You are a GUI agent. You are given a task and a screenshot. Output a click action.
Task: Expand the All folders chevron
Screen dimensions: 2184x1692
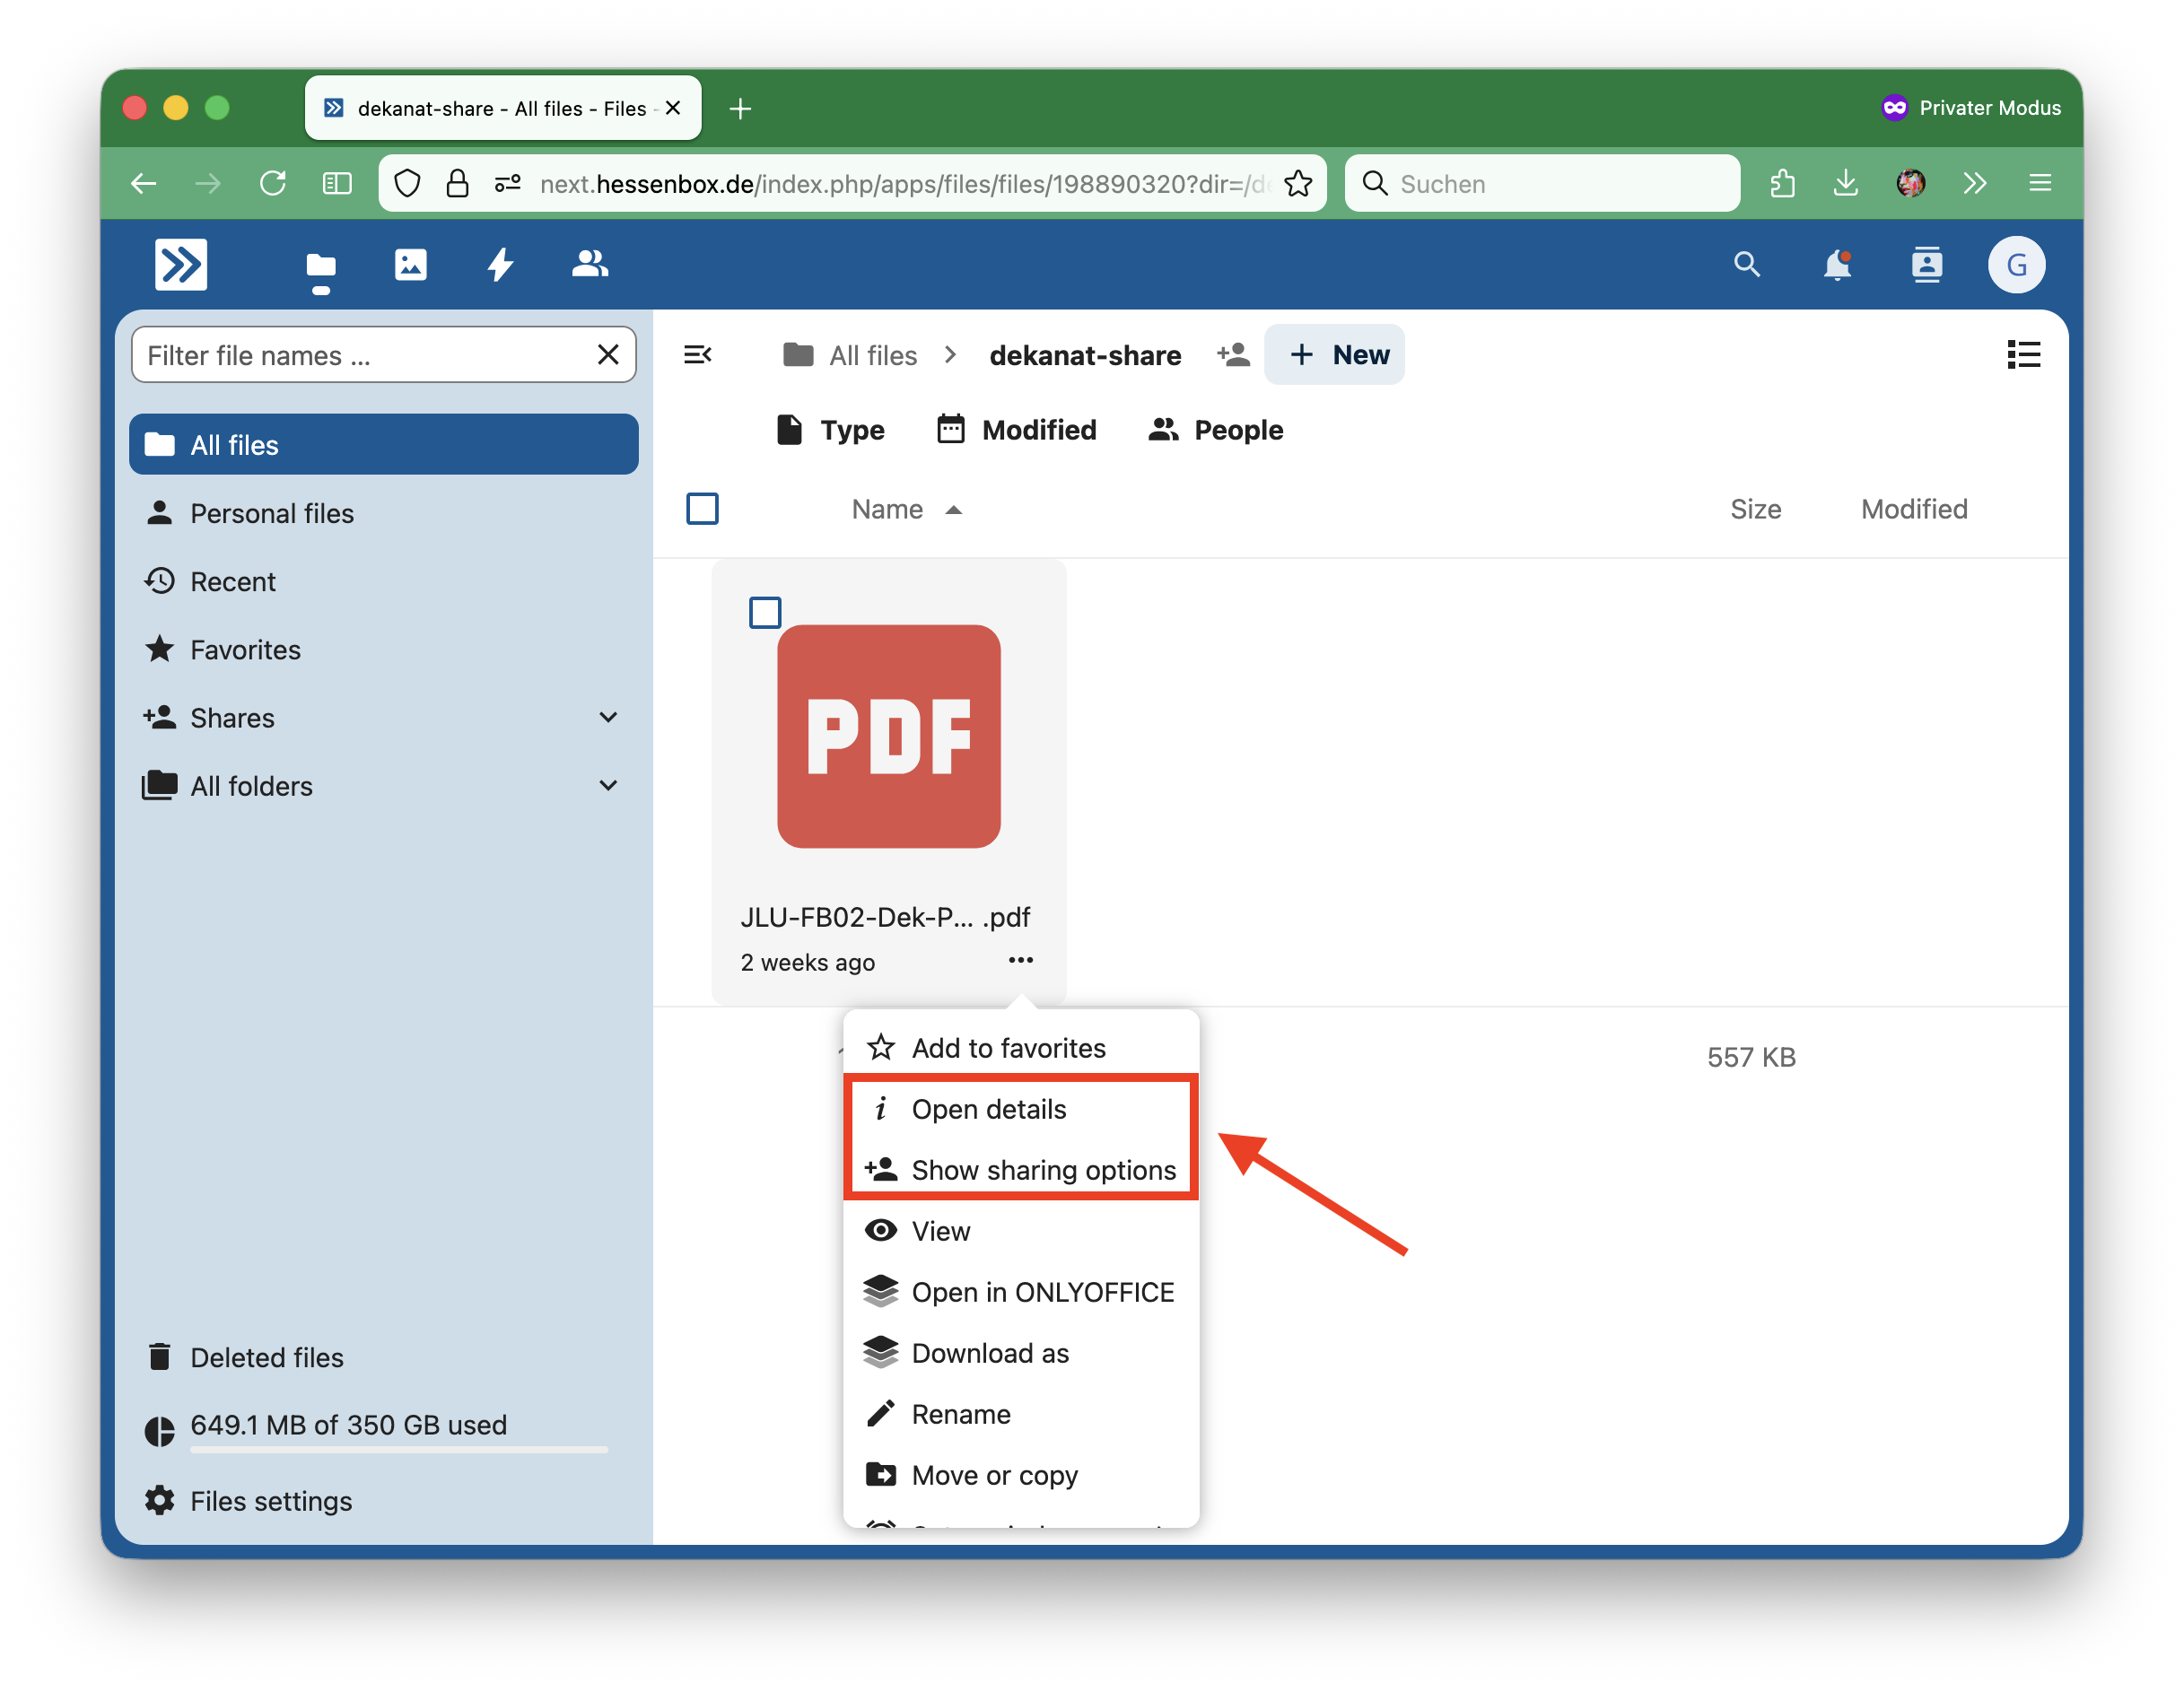click(608, 785)
